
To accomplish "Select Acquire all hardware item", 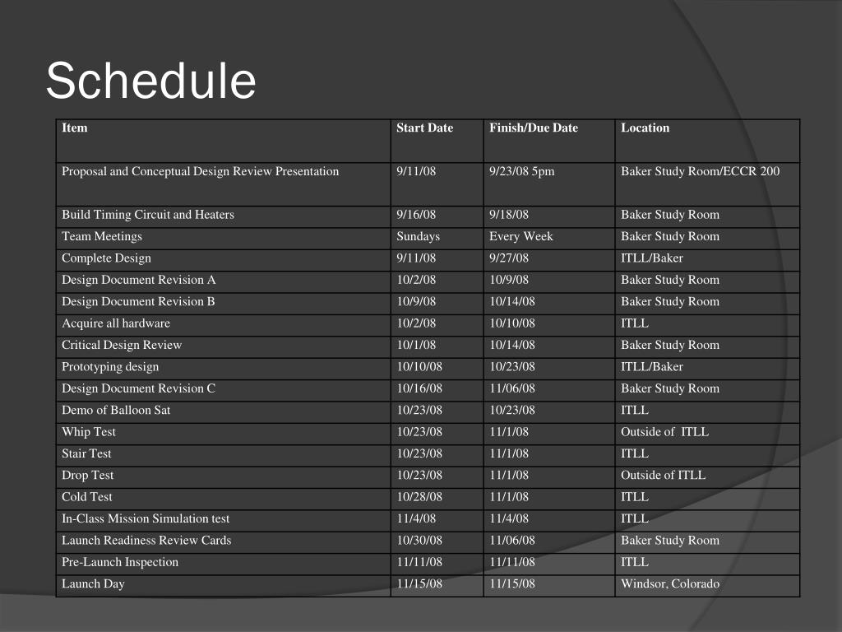I will click(116, 323).
